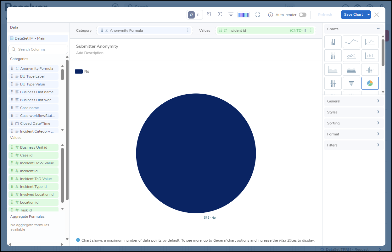Choose the scatter chart type
Viewport: 392px width, 252px height.
click(x=370, y=42)
